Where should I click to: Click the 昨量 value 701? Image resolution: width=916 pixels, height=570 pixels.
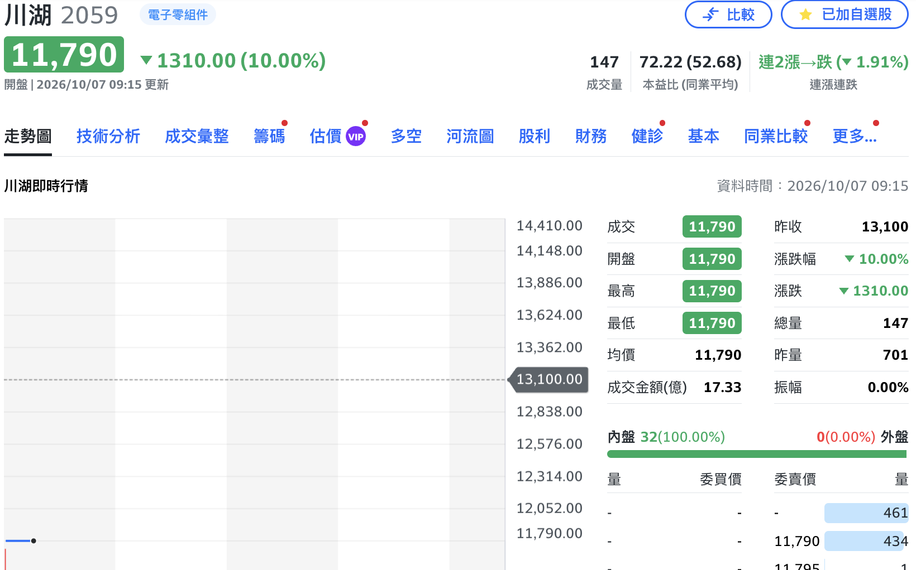(x=895, y=355)
